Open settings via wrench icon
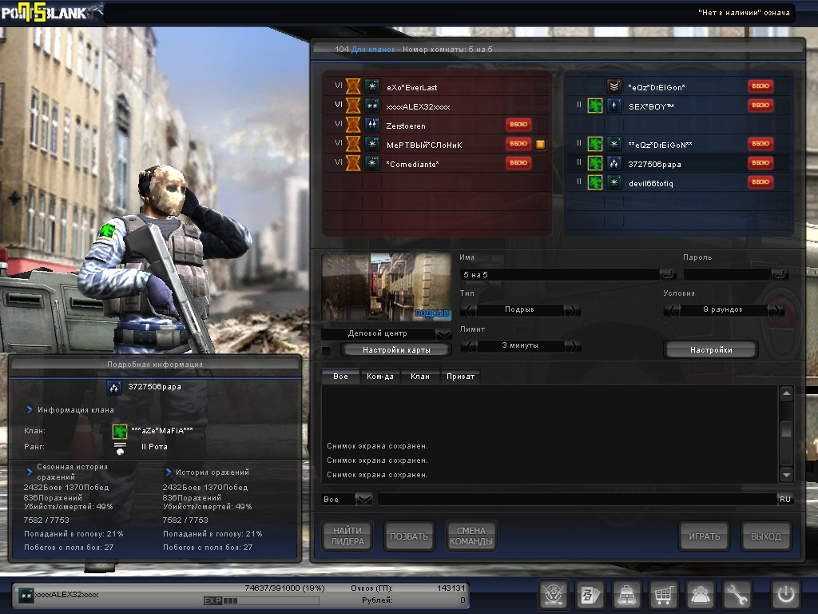The height and width of the screenshot is (614, 818). (x=737, y=595)
